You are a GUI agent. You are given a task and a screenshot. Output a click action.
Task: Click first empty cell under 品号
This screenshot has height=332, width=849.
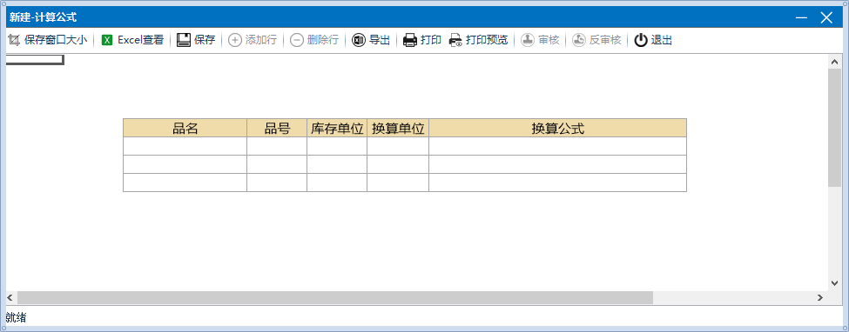point(277,146)
